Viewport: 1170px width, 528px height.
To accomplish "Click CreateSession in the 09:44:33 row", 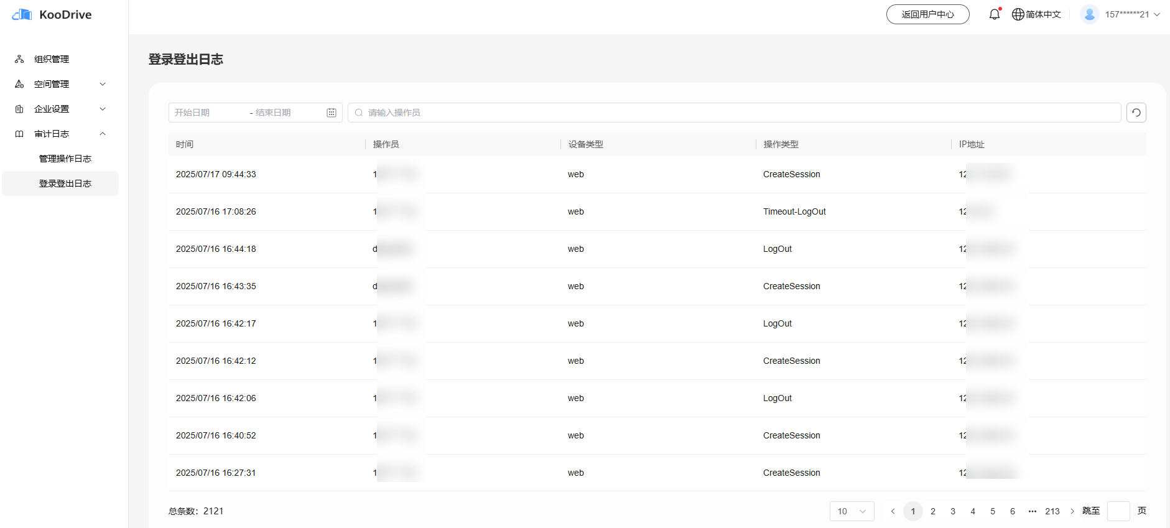I will (x=792, y=174).
